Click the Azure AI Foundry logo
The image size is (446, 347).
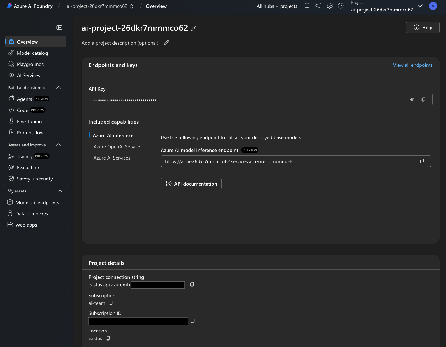click(9, 6)
